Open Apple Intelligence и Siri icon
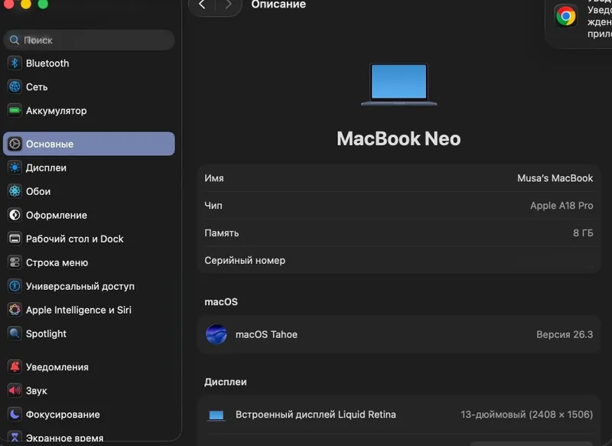The width and height of the screenshot is (612, 446). click(x=15, y=310)
